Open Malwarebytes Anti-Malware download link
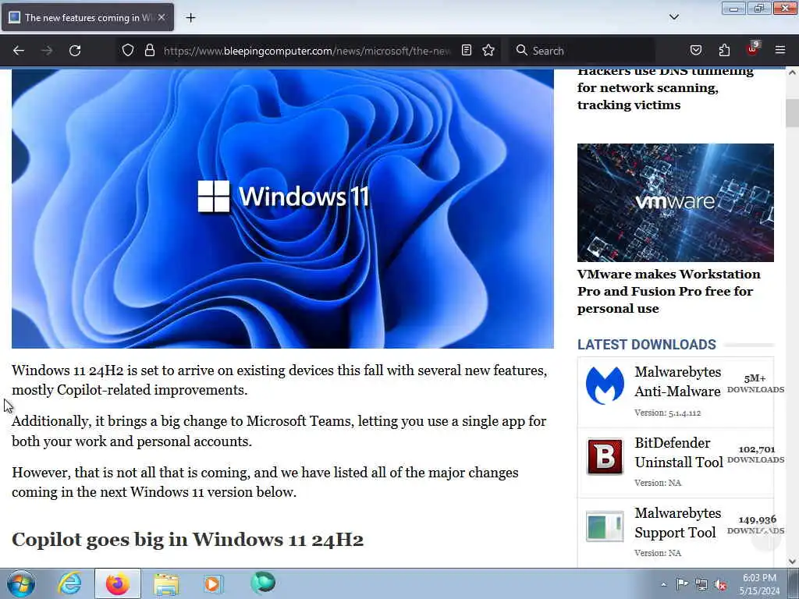 (x=677, y=381)
